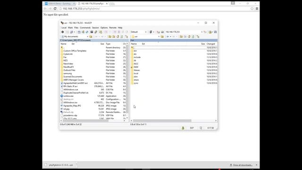Refresh the local directory icon
Image resolution: width=302 pixels, height=170 pixels.
point(122,37)
